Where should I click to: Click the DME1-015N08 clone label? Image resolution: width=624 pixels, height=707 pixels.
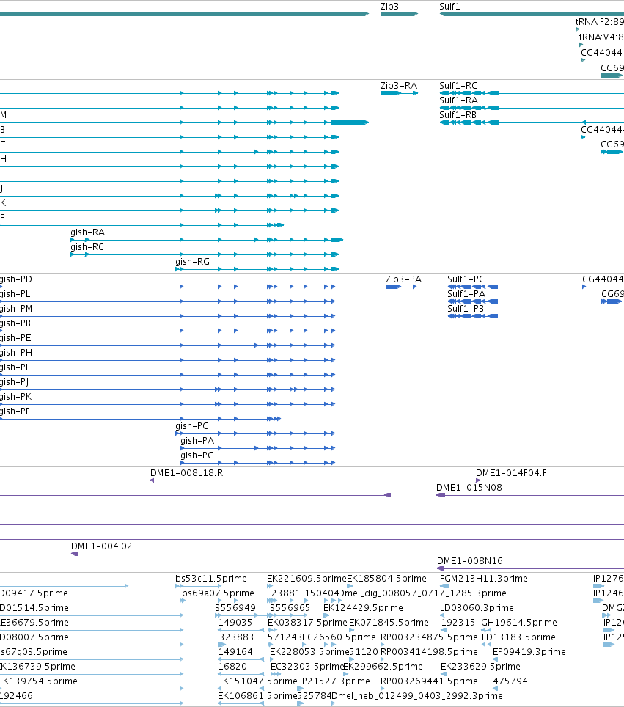pos(469,488)
